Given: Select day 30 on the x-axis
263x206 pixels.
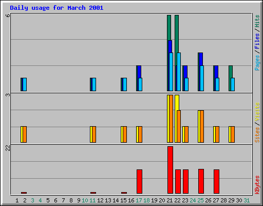Looking at the screenshot, I should point(239,200).
